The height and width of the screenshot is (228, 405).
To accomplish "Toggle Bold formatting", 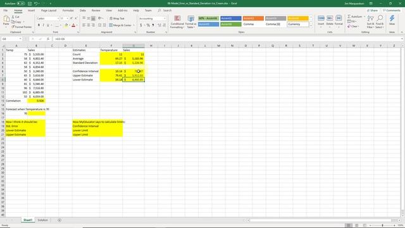I will (x=39, y=25).
